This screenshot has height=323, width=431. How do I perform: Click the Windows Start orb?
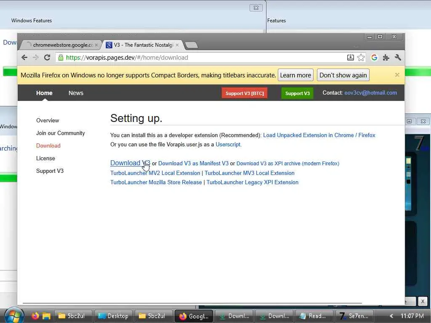[14, 315]
